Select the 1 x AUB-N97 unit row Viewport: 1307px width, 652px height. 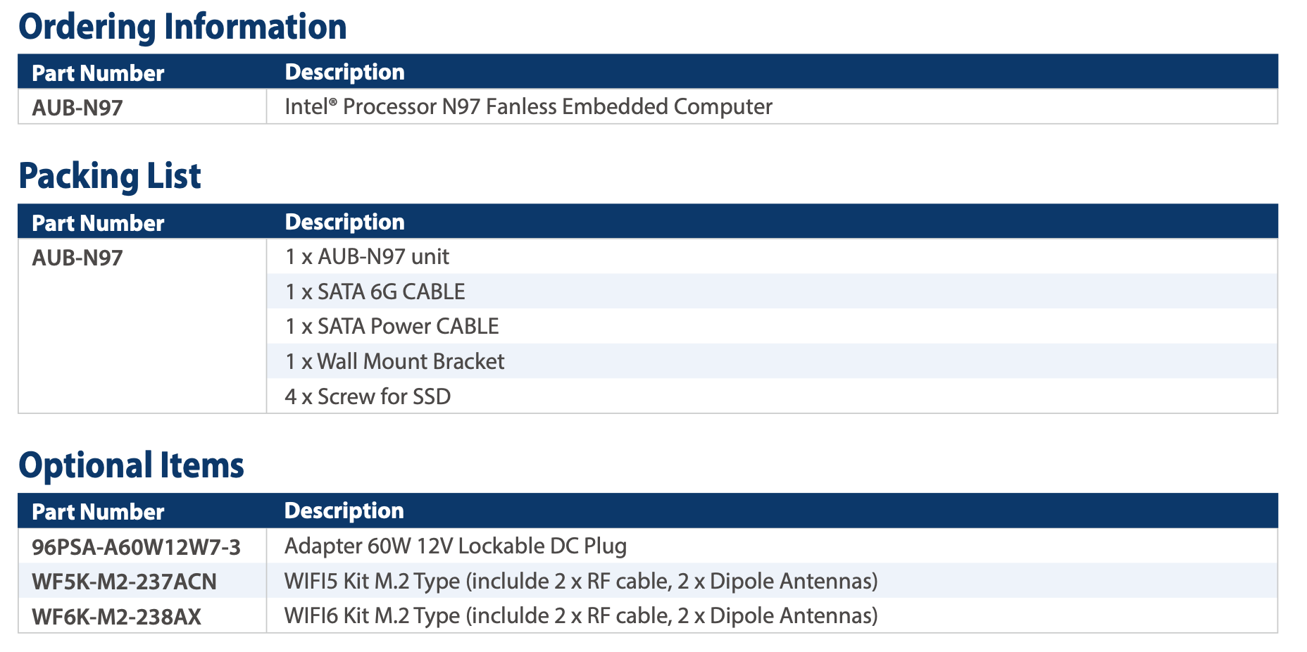(x=367, y=256)
